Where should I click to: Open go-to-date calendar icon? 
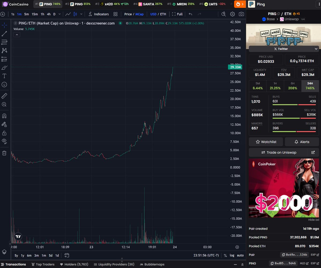(67, 255)
